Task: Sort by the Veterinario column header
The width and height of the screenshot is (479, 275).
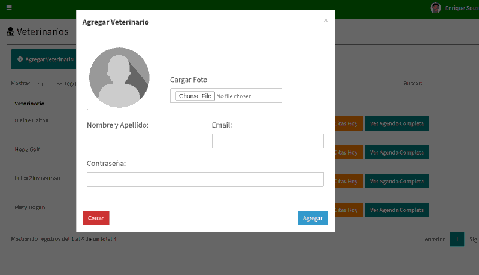Action: point(29,103)
